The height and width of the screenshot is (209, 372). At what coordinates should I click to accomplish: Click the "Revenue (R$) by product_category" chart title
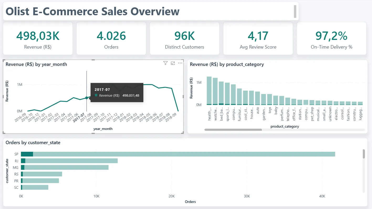[227, 64]
